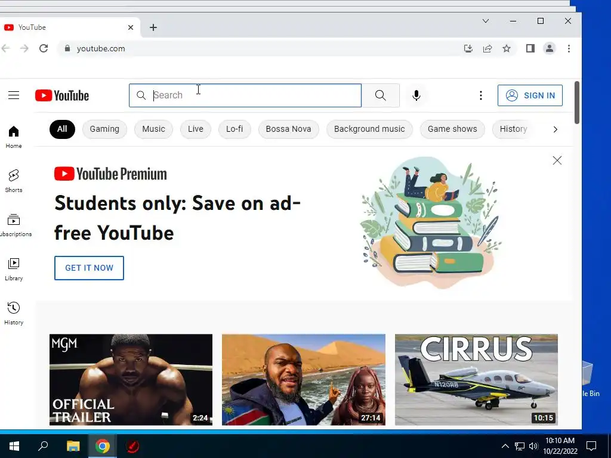Show hidden system tray icons
The width and height of the screenshot is (611, 458).
505,446
